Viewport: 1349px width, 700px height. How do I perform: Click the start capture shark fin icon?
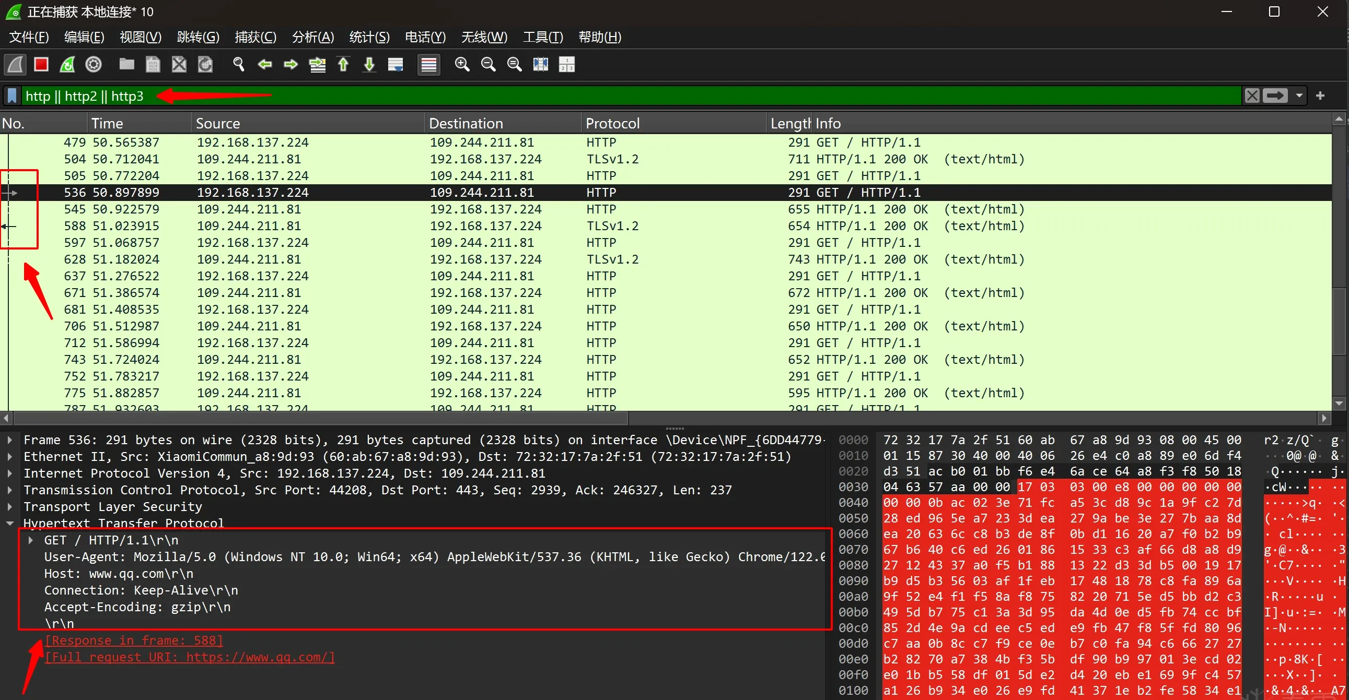point(15,64)
